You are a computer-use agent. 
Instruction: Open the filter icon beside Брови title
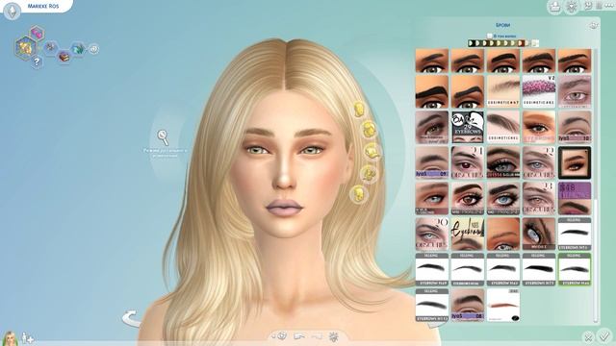[593, 26]
